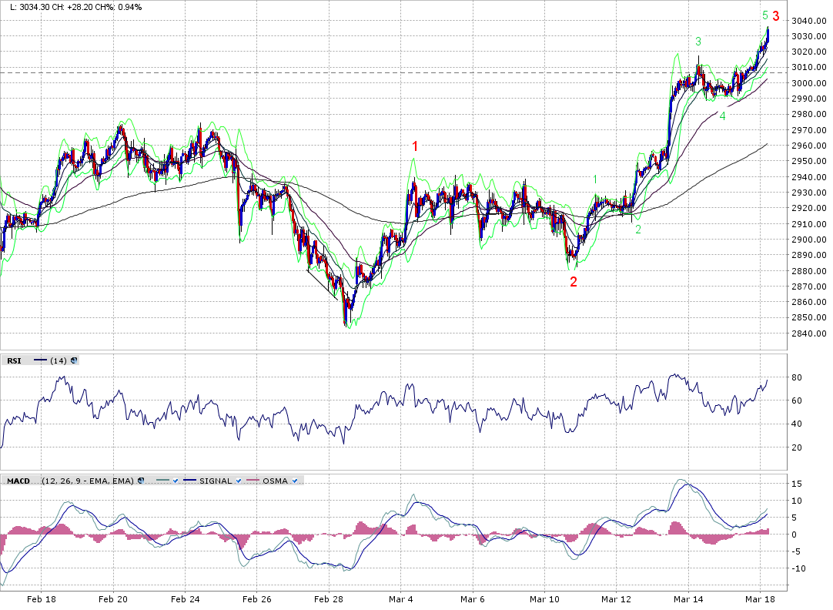Viewport: 833px width, 610px height.
Task: Click the MACD indicator panel title
Action: (x=18, y=481)
